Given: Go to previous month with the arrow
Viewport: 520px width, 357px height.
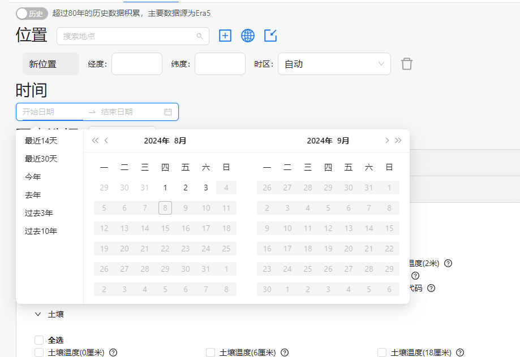Looking at the screenshot, I should click(x=106, y=141).
